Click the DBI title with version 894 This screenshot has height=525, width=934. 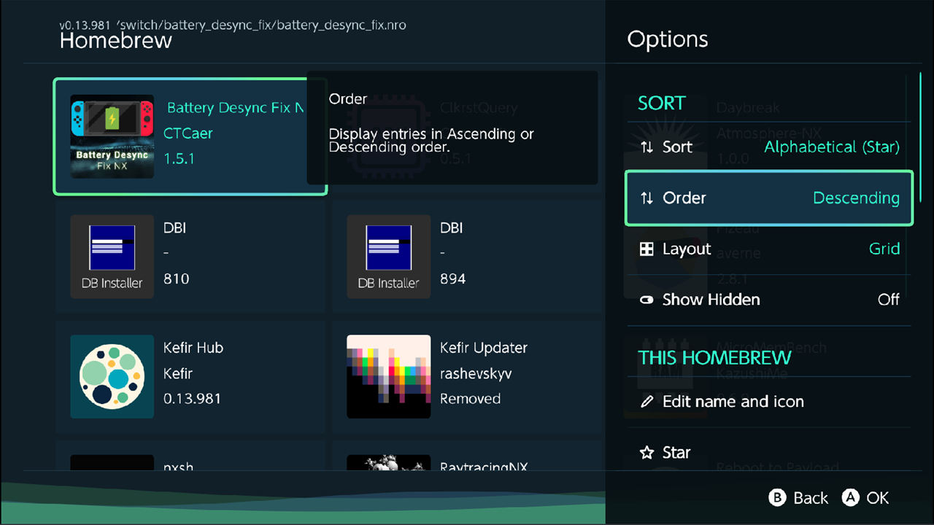(452, 228)
